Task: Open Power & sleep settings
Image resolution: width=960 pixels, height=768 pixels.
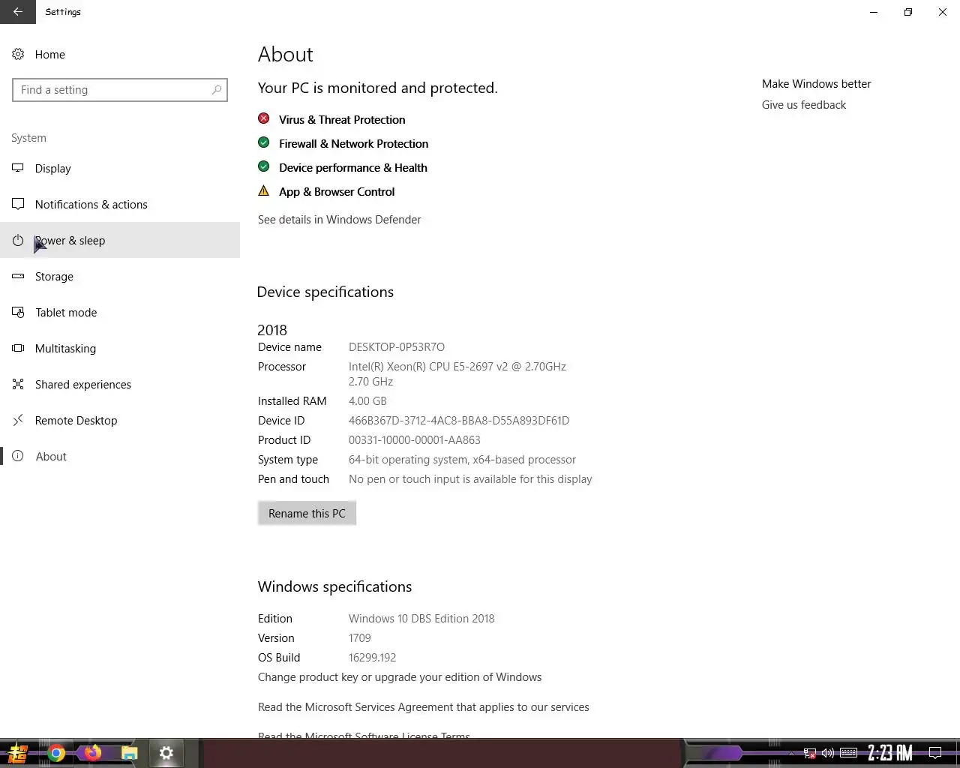Action: [x=120, y=241]
